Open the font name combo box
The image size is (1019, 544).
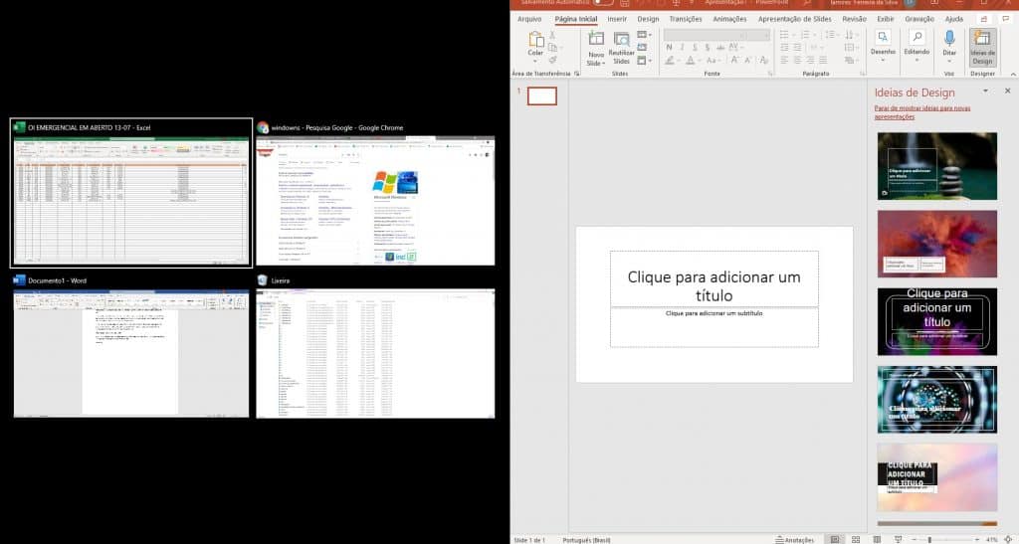(x=704, y=35)
